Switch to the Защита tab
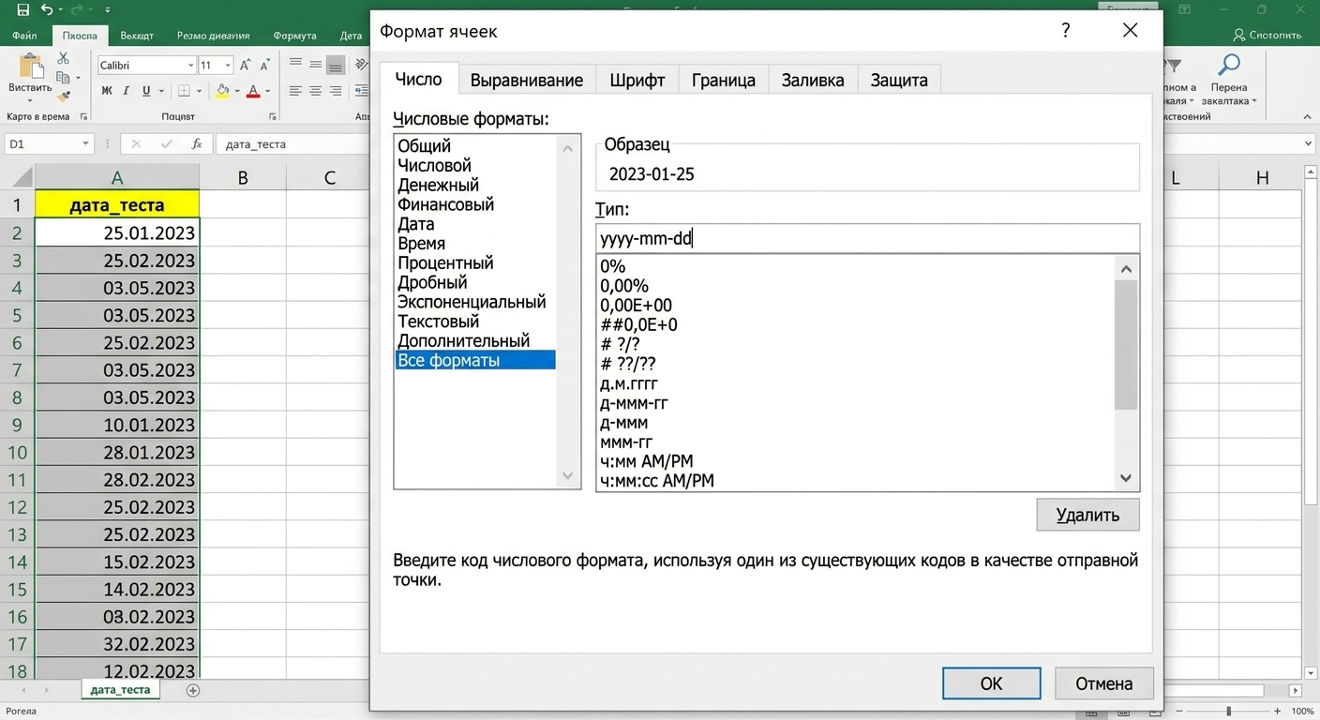 [899, 80]
